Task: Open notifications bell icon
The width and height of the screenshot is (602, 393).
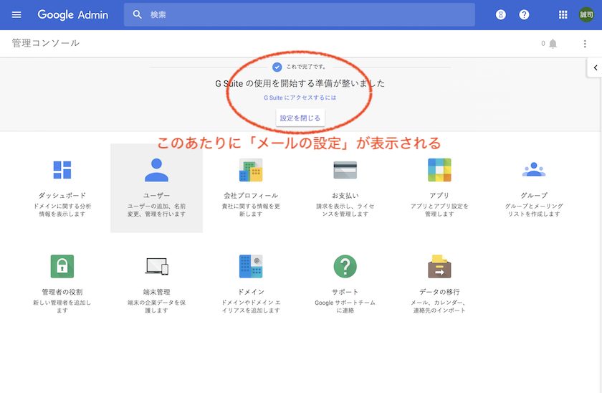Action: point(553,44)
